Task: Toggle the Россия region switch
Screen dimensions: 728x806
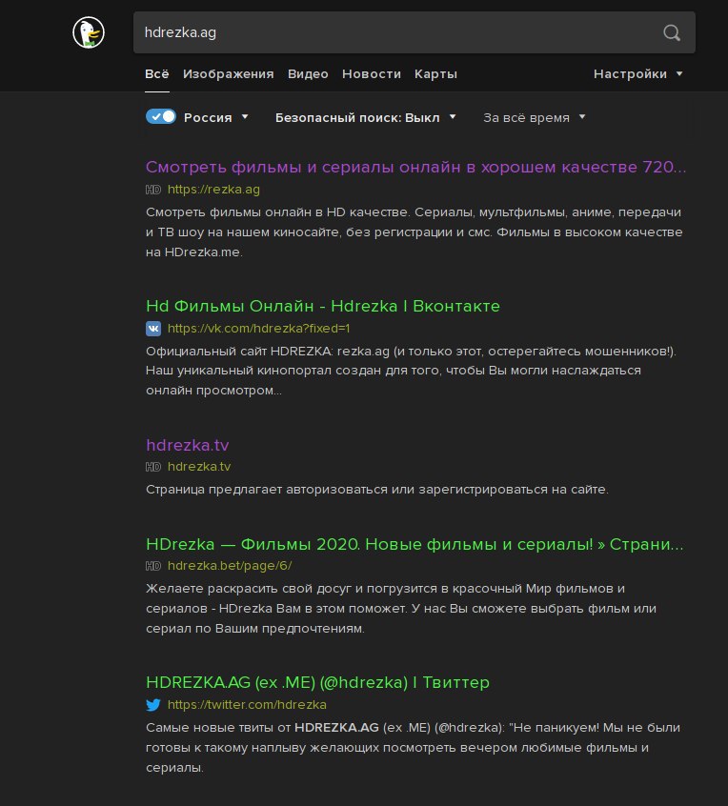Action: tap(161, 116)
